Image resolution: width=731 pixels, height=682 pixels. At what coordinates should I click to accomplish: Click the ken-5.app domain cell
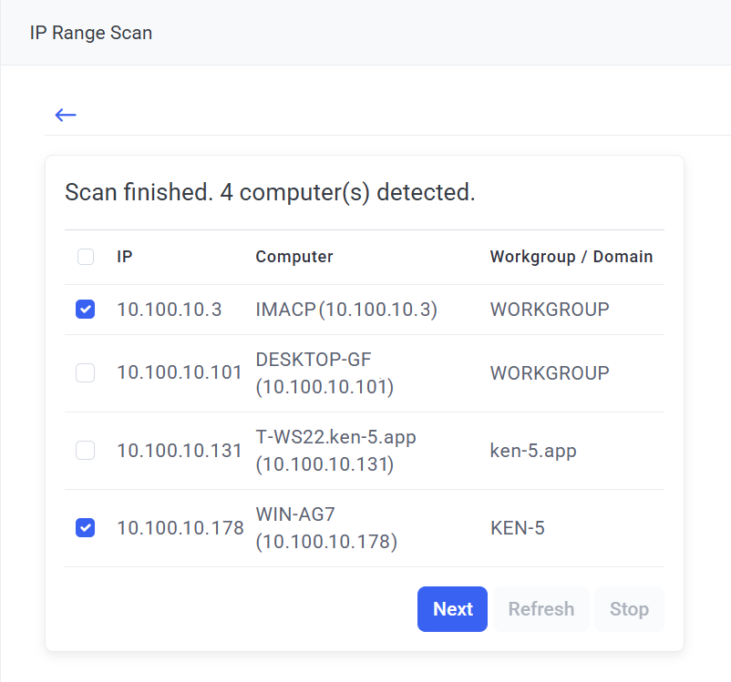point(533,451)
